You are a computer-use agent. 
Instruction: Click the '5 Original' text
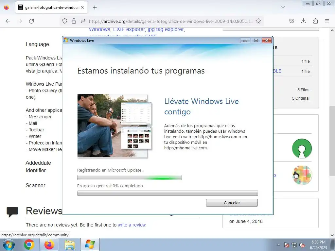[x=301, y=98]
